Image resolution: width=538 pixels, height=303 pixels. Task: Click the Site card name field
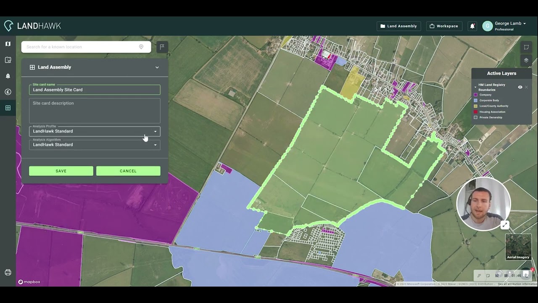(x=95, y=90)
